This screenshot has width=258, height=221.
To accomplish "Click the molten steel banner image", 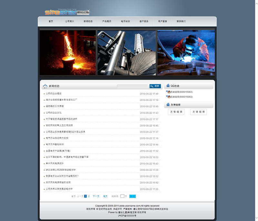I will pyautogui.click(x=68, y=53).
